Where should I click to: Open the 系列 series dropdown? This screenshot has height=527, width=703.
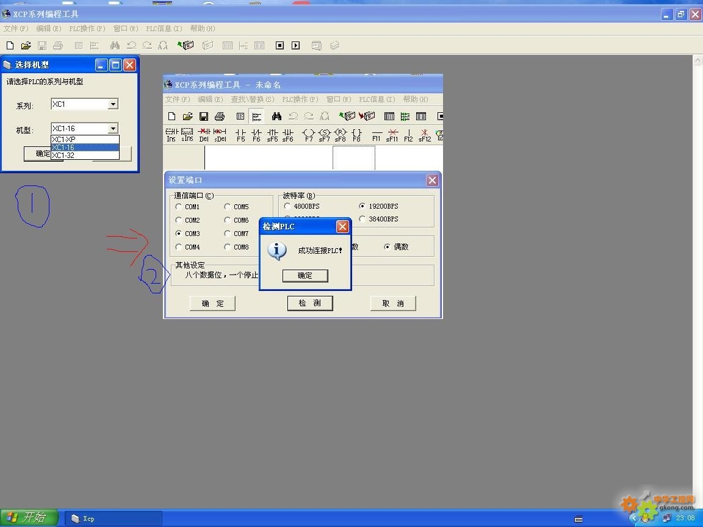114,104
